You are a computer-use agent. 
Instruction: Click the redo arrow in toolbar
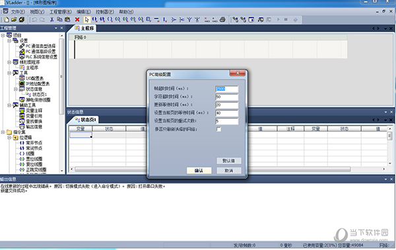42,20
